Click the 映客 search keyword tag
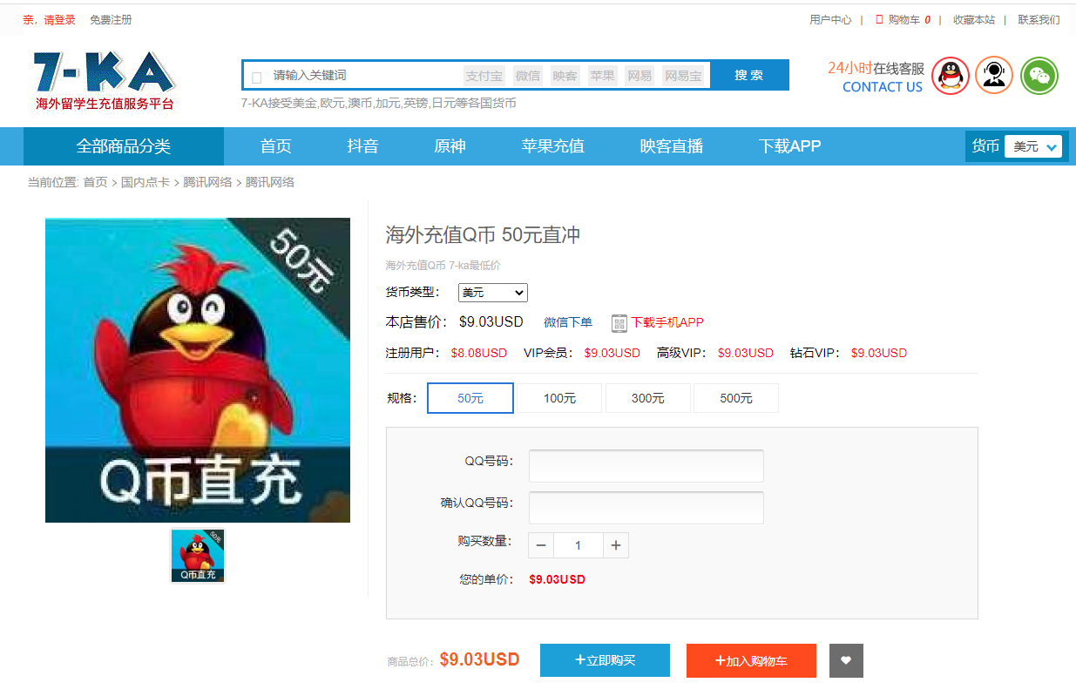The height and width of the screenshot is (696, 1076). tap(565, 76)
